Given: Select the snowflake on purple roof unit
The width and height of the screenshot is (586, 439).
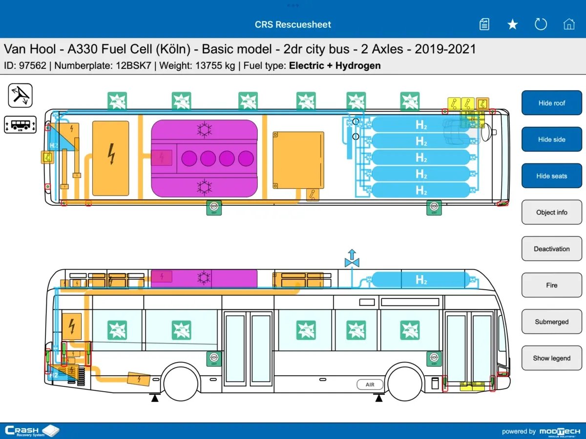Looking at the screenshot, I should pyautogui.click(x=204, y=130).
